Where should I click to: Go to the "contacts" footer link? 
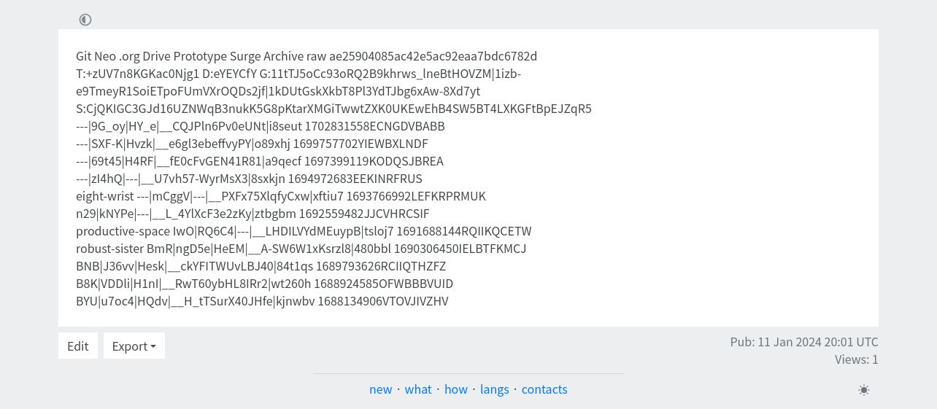click(544, 389)
